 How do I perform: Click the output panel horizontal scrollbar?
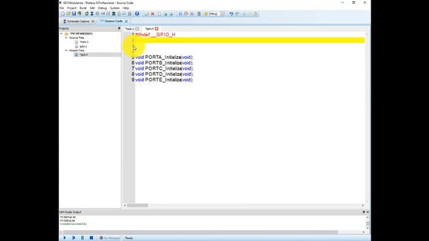(x=200, y=232)
